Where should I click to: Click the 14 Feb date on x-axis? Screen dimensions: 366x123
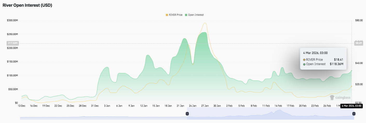278,106
